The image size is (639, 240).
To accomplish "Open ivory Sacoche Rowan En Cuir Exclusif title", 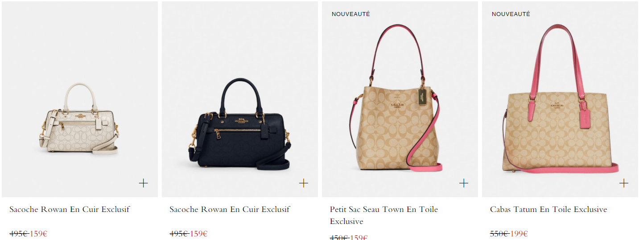I will [70, 209].
